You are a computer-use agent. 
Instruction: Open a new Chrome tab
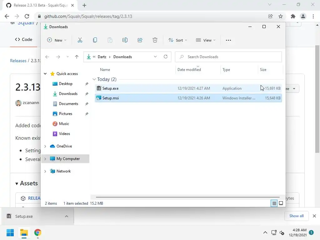(x=84, y=5)
